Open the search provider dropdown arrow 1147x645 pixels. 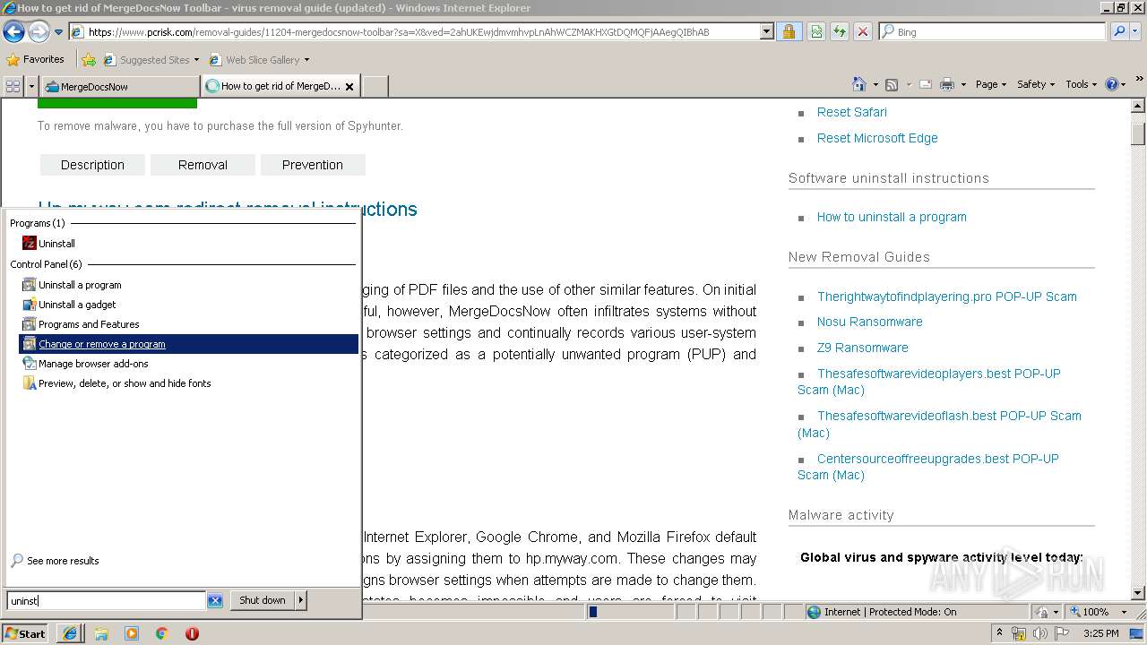pyautogui.click(x=1136, y=31)
